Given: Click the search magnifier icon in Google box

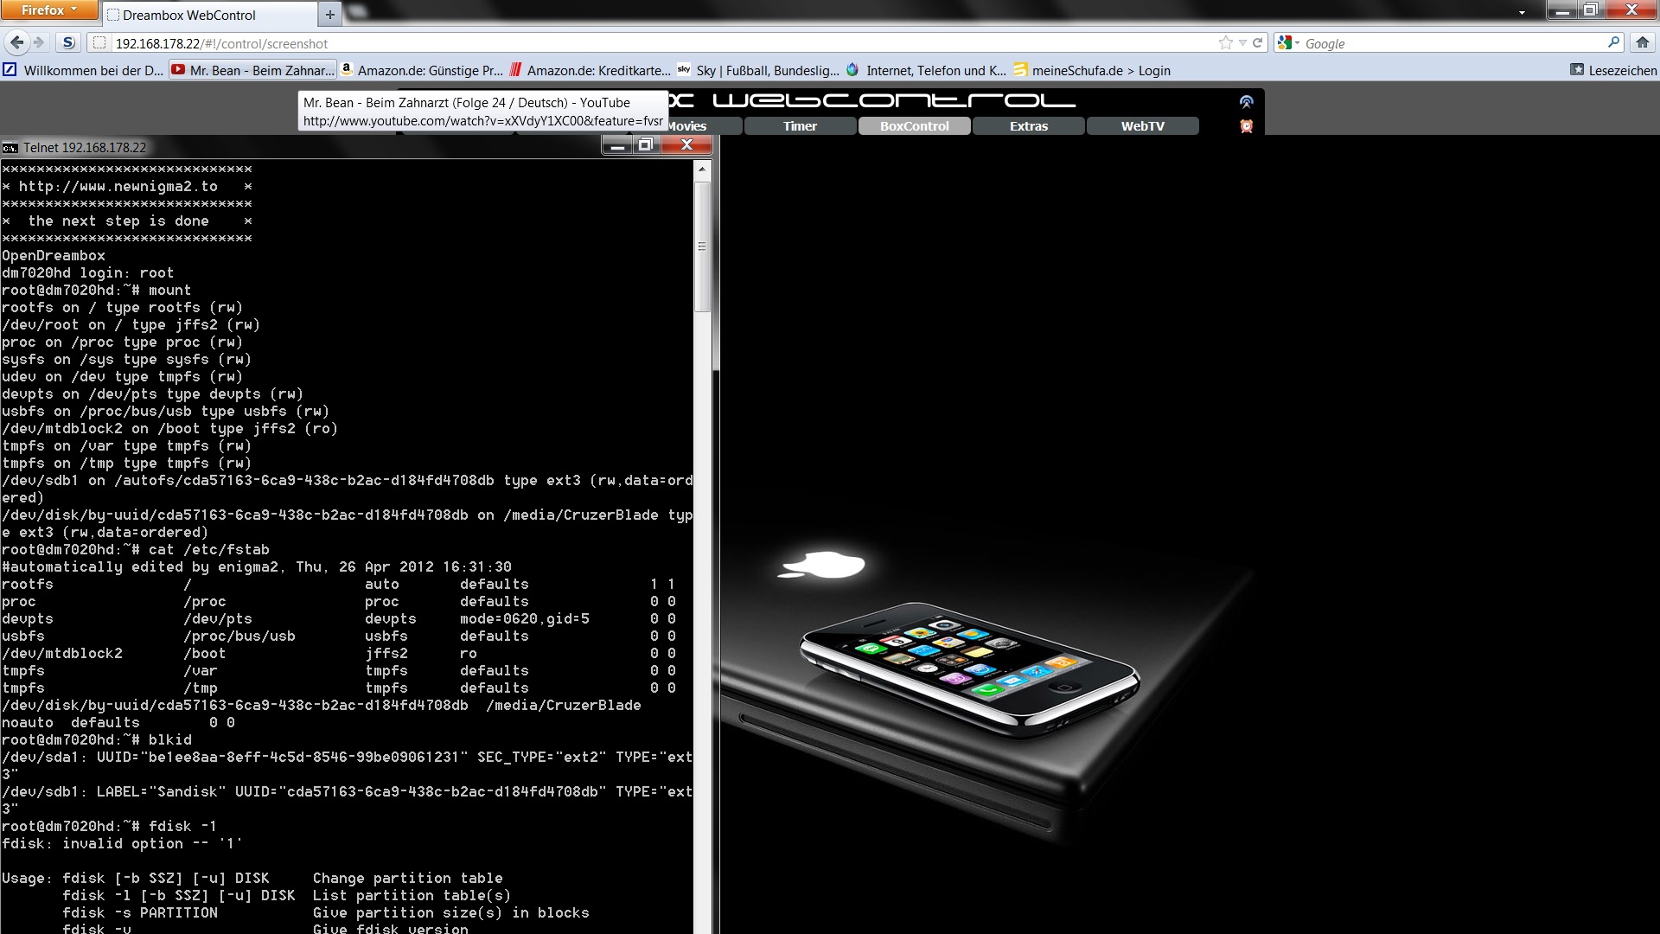Looking at the screenshot, I should point(1613,42).
